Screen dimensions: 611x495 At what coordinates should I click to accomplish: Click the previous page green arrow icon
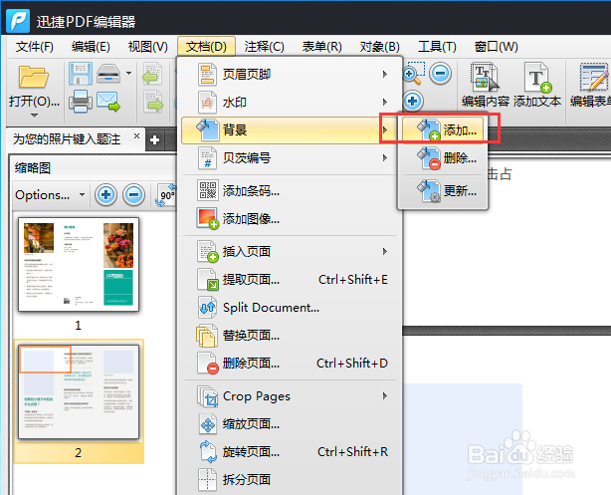(x=152, y=74)
